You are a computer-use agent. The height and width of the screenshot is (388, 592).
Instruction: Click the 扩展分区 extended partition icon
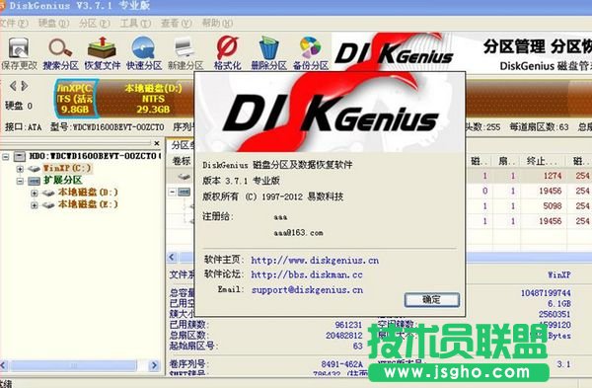34,181
